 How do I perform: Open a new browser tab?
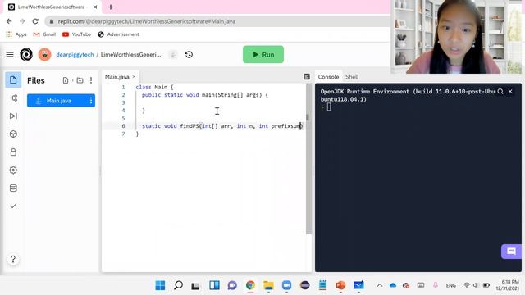[x=111, y=7]
